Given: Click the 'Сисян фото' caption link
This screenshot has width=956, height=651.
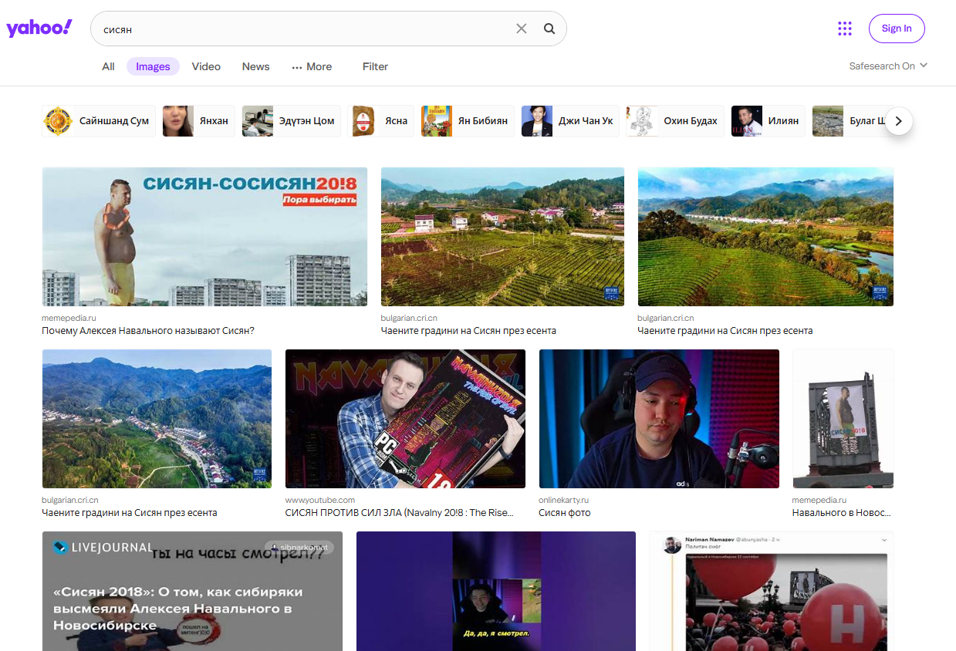Looking at the screenshot, I should pyautogui.click(x=565, y=512).
